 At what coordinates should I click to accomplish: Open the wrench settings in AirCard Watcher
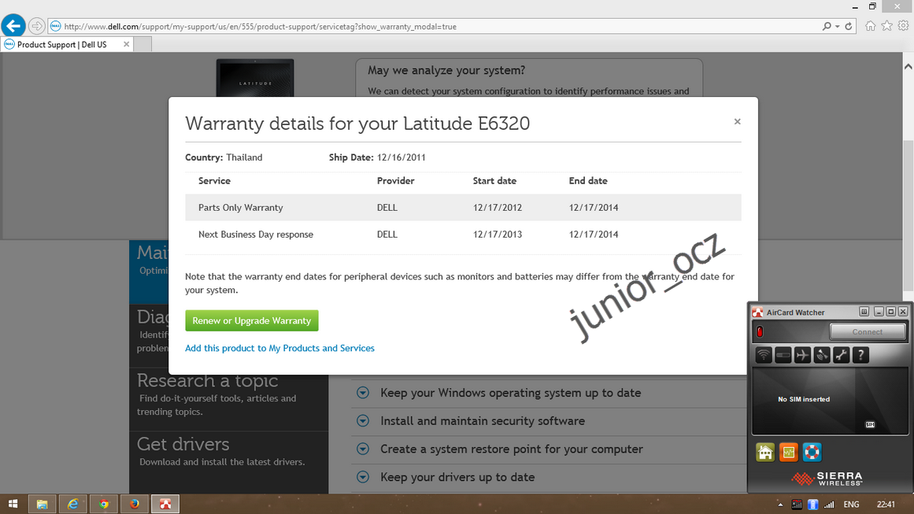[x=841, y=355]
